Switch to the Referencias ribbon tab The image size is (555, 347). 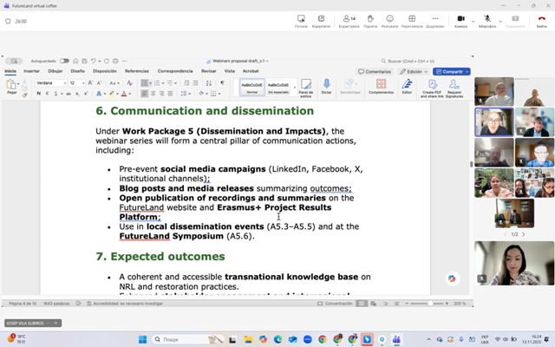[x=136, y=71]
